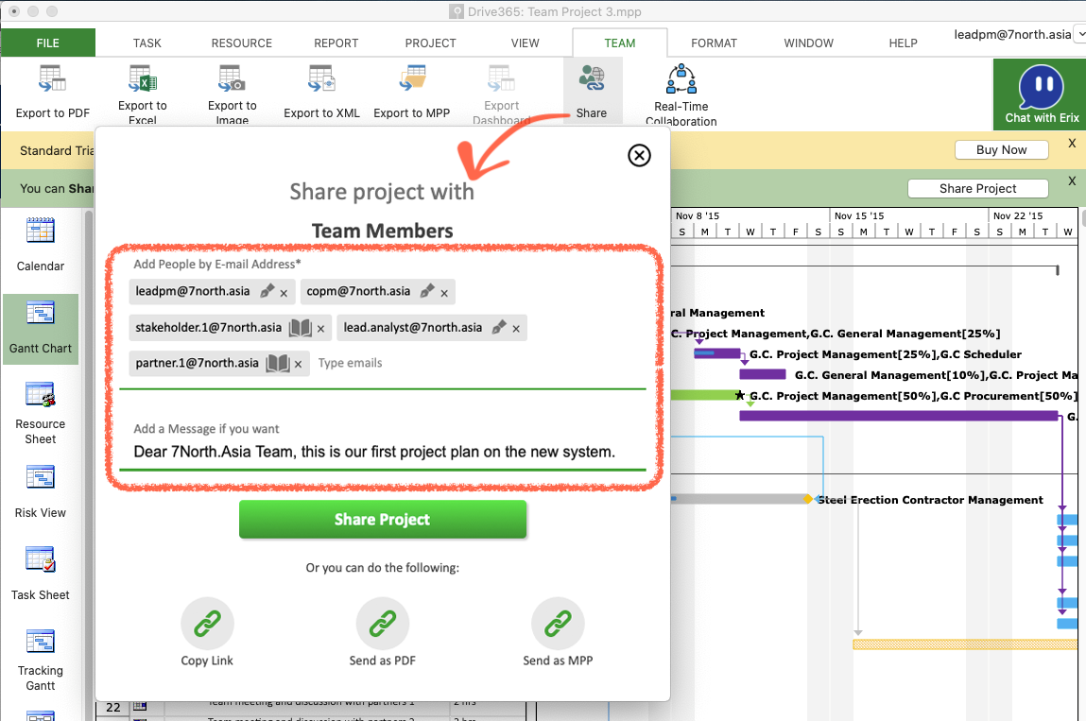Screen dimensions: 1086x721
Task: Click the Buy Now button
Action: pyautogui.click(x=1002, y=149)
